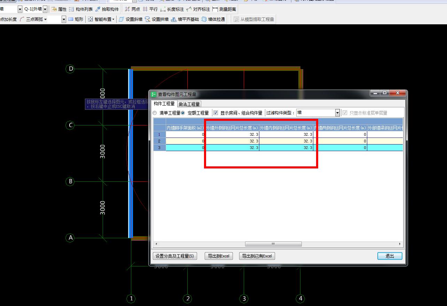
Task: Start the 测量距离 measure distance tool
Action: [224, 9]
